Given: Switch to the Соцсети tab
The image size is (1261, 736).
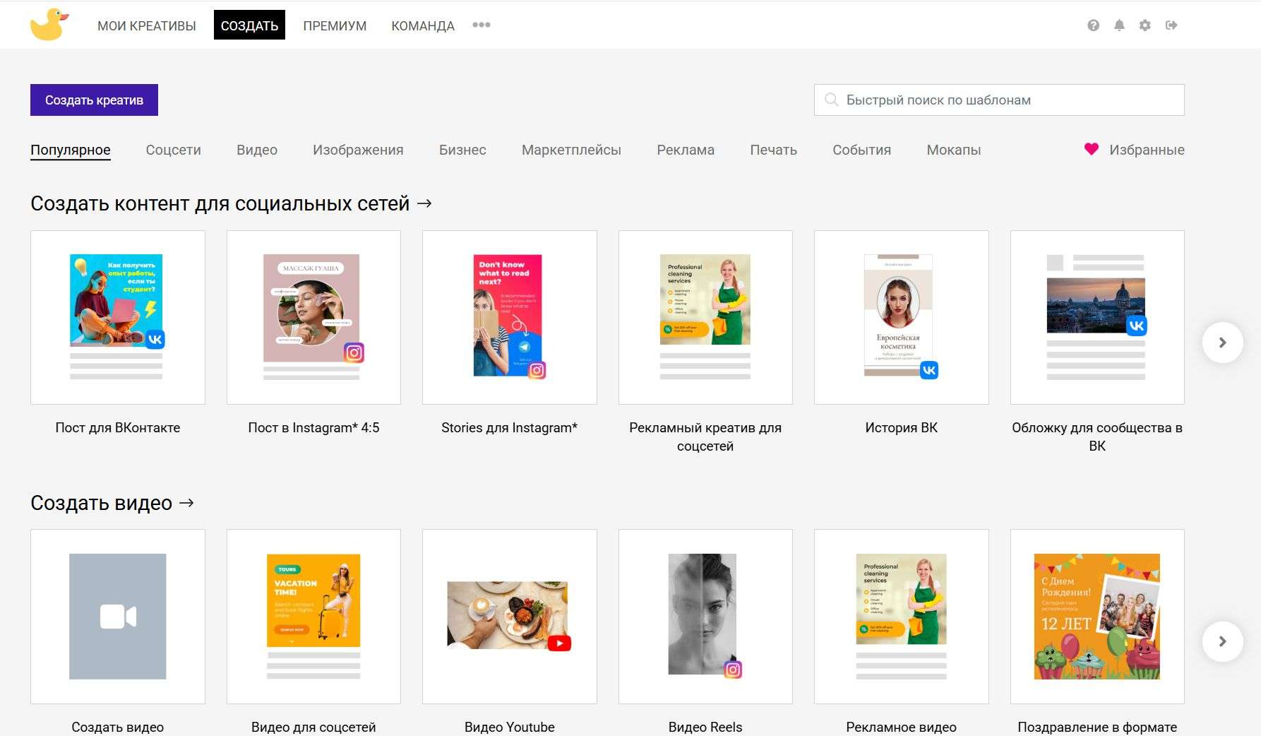Looking at the screenshot, I should (x=173, y=150).
